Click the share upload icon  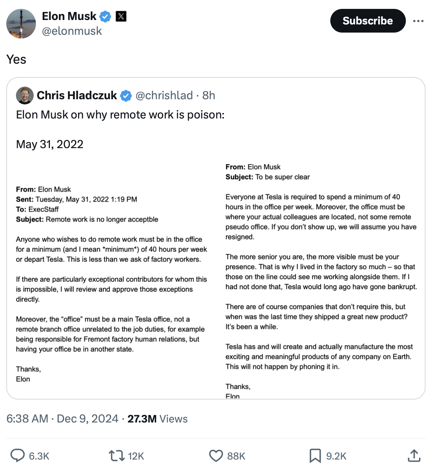414,455
